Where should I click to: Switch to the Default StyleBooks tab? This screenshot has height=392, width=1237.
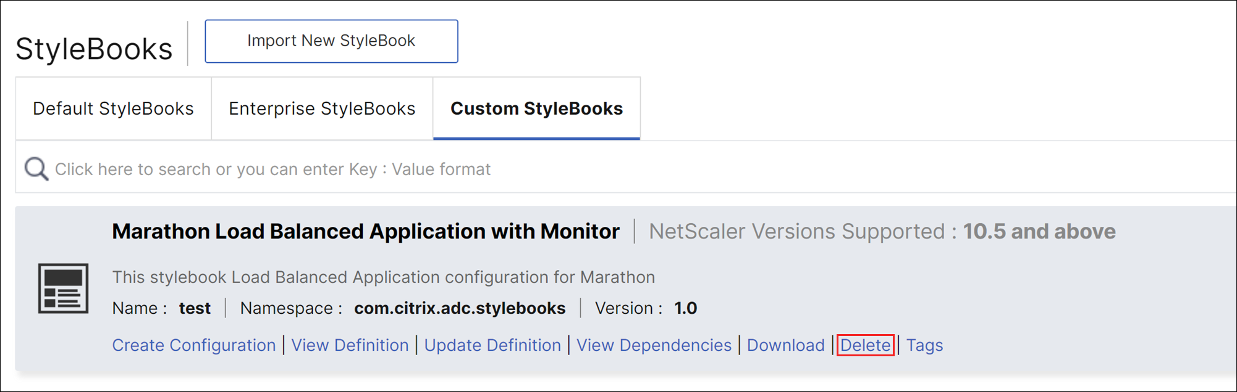[114, 108]
